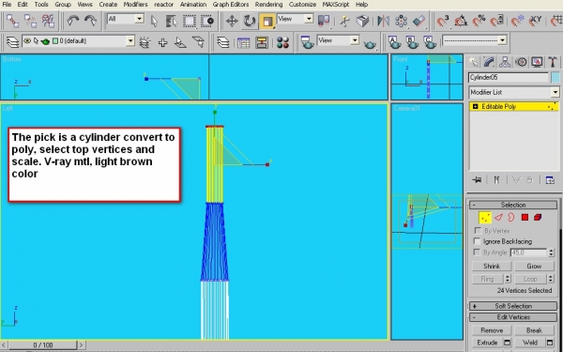The image size is (563, 352).
Task: Open Select by Name dialog
Action: 172,22
